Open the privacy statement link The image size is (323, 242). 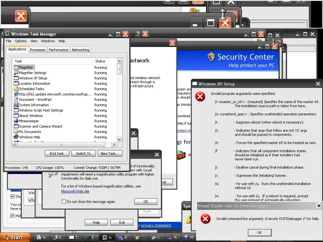pos(156,225)
